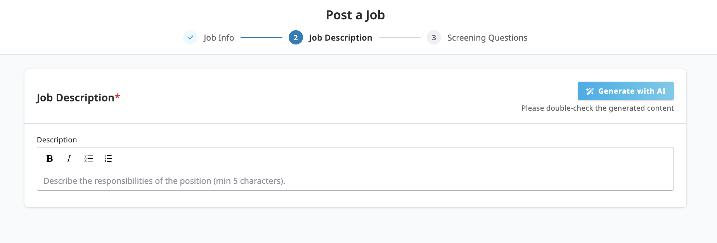The height and width of the screenshot is (243, 717).
Task: Insert a numbered list
Action: click(x=108, y=158)
